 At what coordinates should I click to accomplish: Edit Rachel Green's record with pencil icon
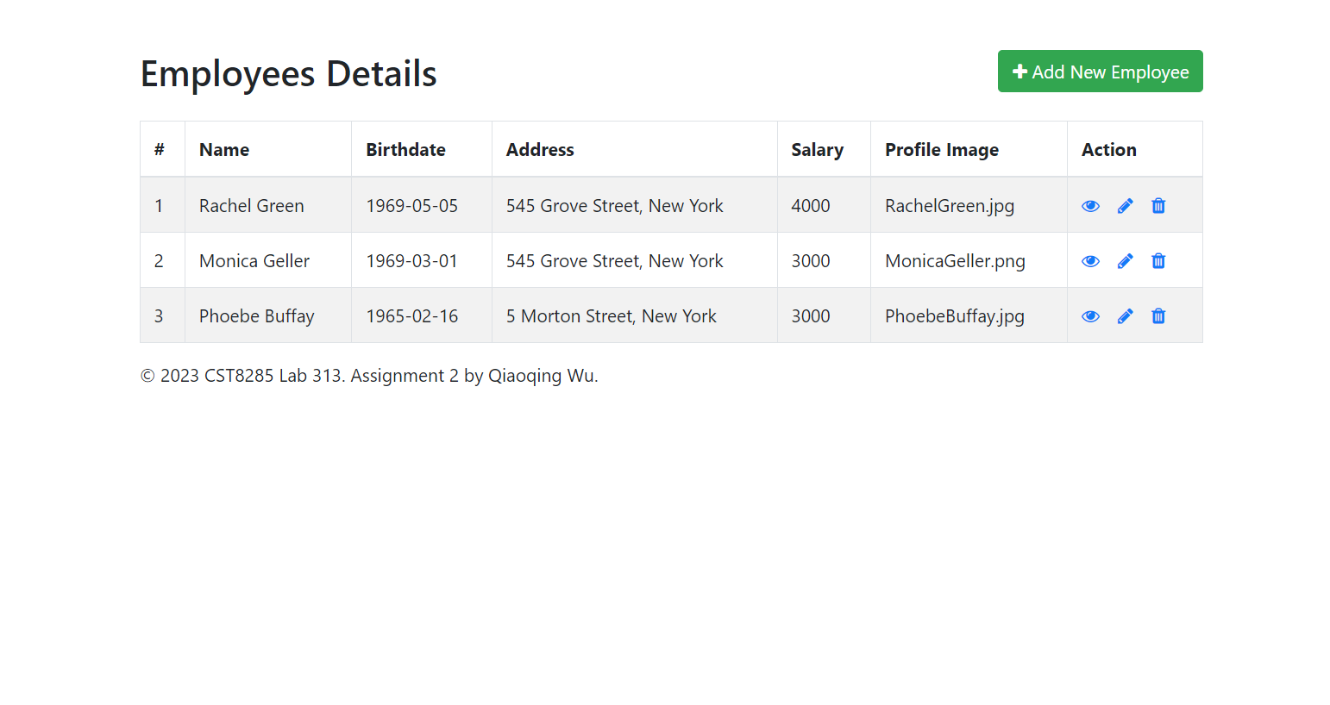(1125, 206)
